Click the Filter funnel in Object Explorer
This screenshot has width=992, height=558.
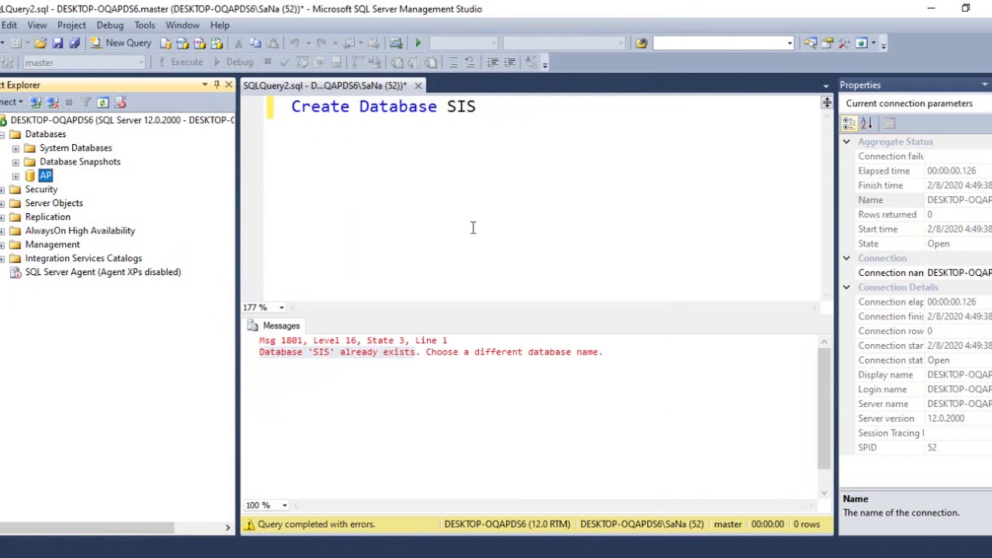coord(86,102)
